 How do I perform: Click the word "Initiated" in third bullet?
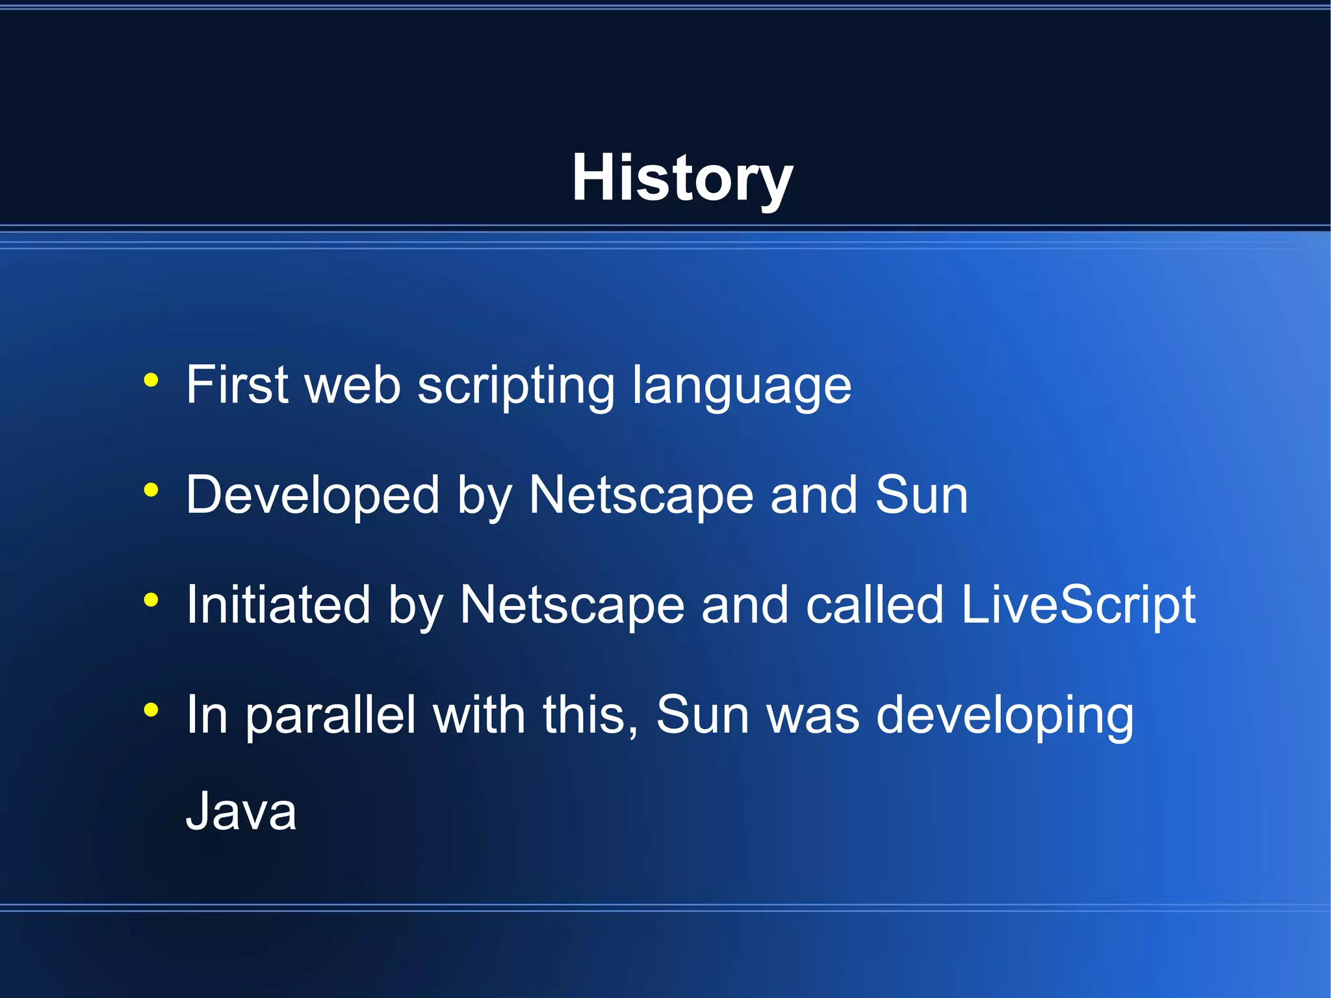click(x=278, y=605)
